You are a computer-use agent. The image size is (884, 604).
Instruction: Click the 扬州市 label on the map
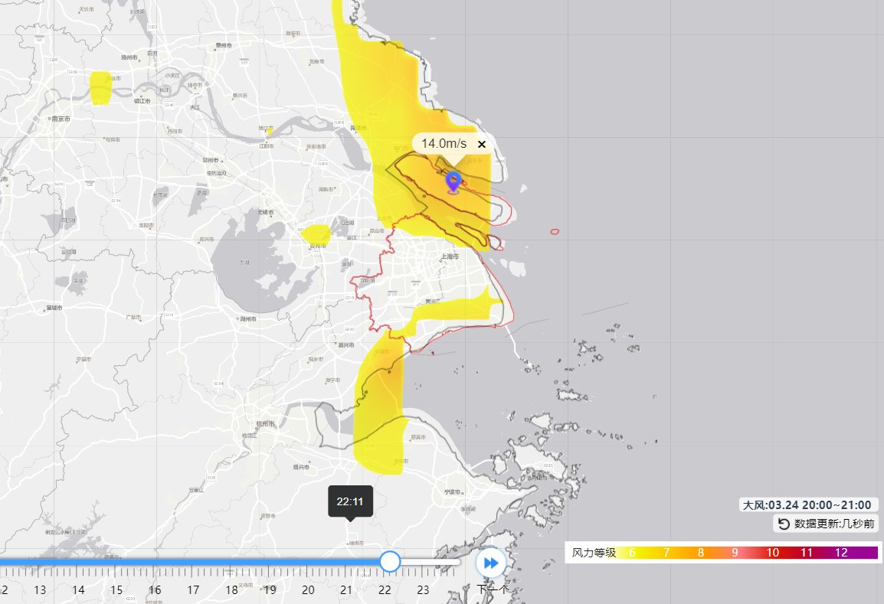[129, 57]
